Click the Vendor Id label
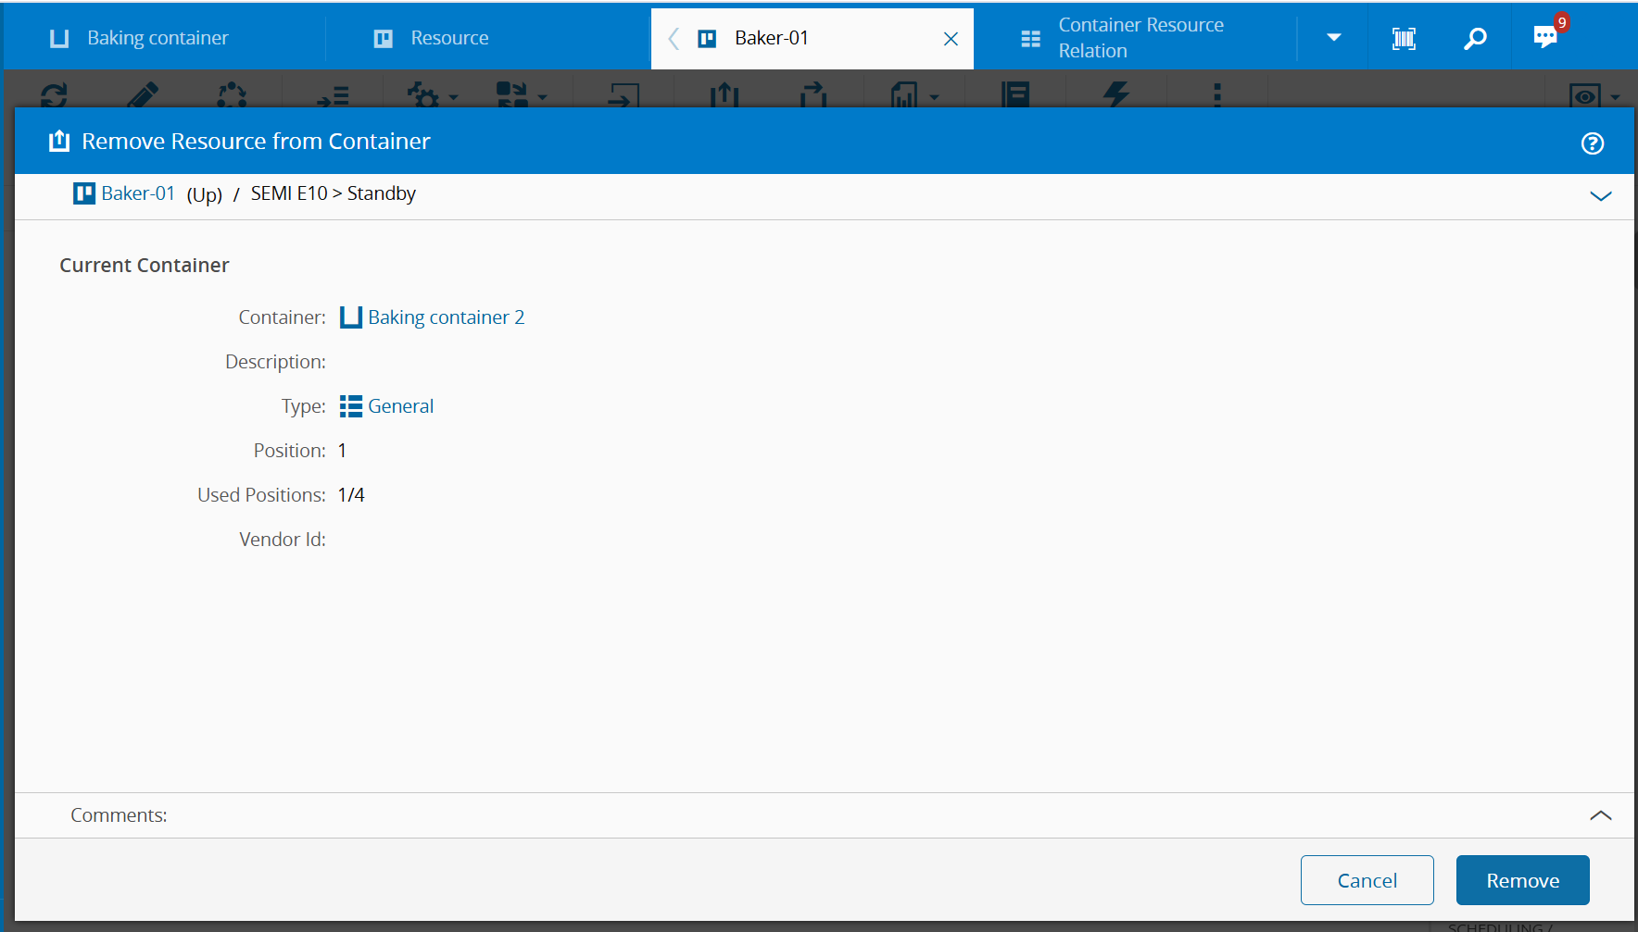The width and height of the screenshot is (1638, 932). point(283,540)
